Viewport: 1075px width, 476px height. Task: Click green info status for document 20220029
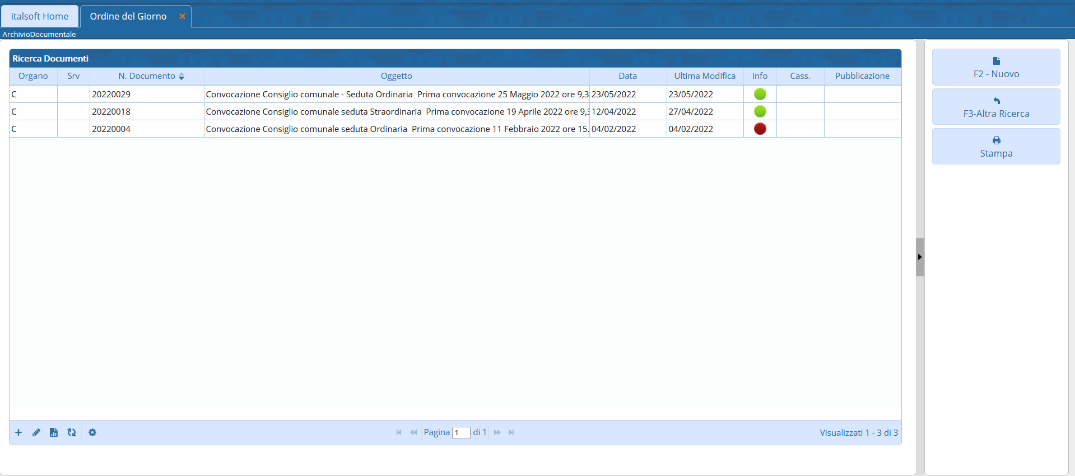pos(760,94)
